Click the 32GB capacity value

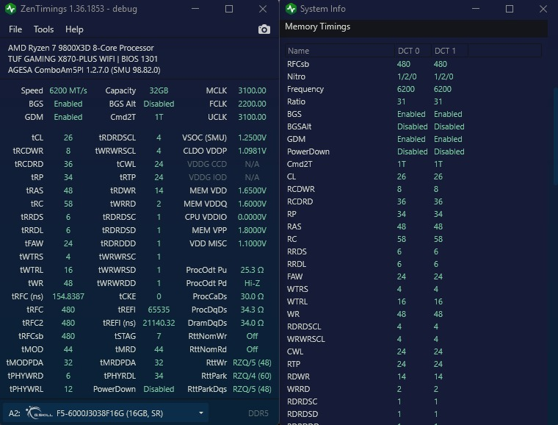(159, 90)
